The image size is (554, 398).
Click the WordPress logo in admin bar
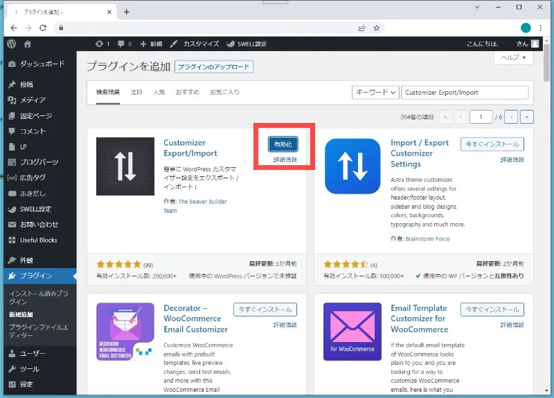pyautogui.click(x=12, y=44)
